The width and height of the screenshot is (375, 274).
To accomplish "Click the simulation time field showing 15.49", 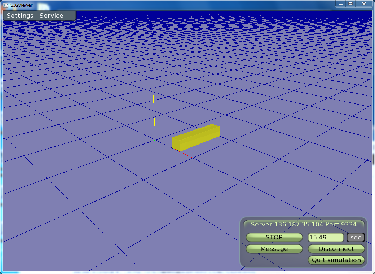I will [325, 237].
